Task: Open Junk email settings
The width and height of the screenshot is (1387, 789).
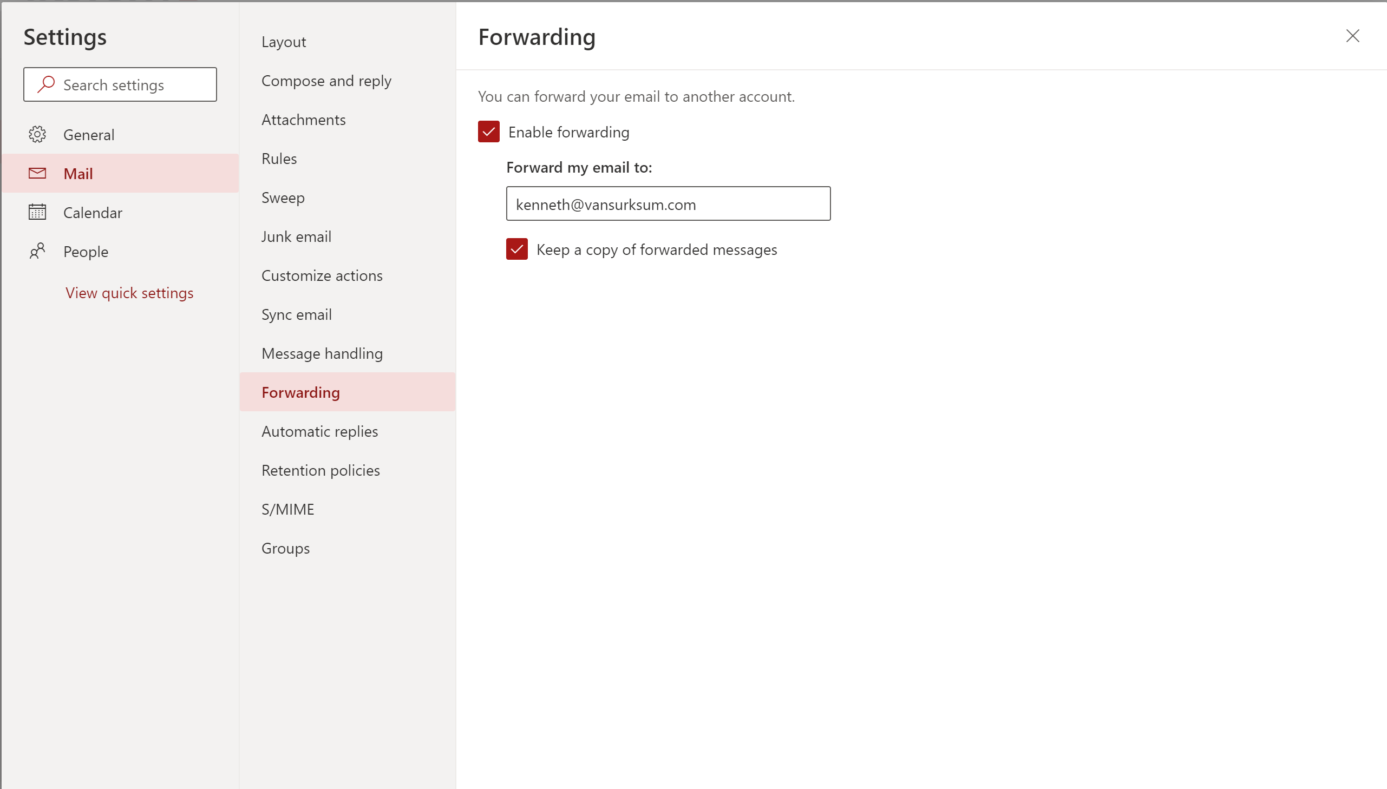Action: pyautogui.click(x=296, y=237)
